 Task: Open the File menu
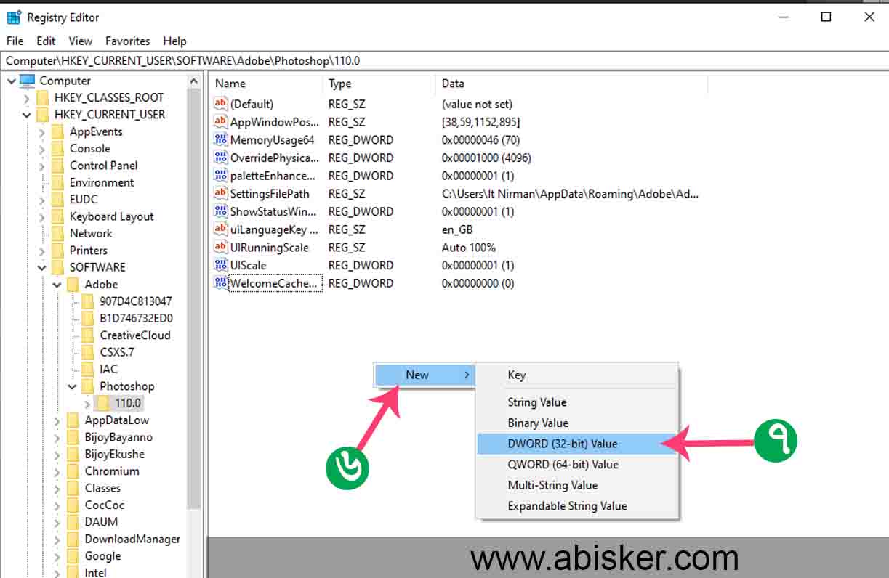pos(15,41)
